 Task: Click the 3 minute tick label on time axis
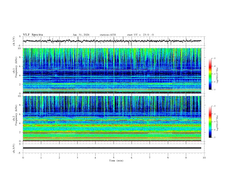77,158
